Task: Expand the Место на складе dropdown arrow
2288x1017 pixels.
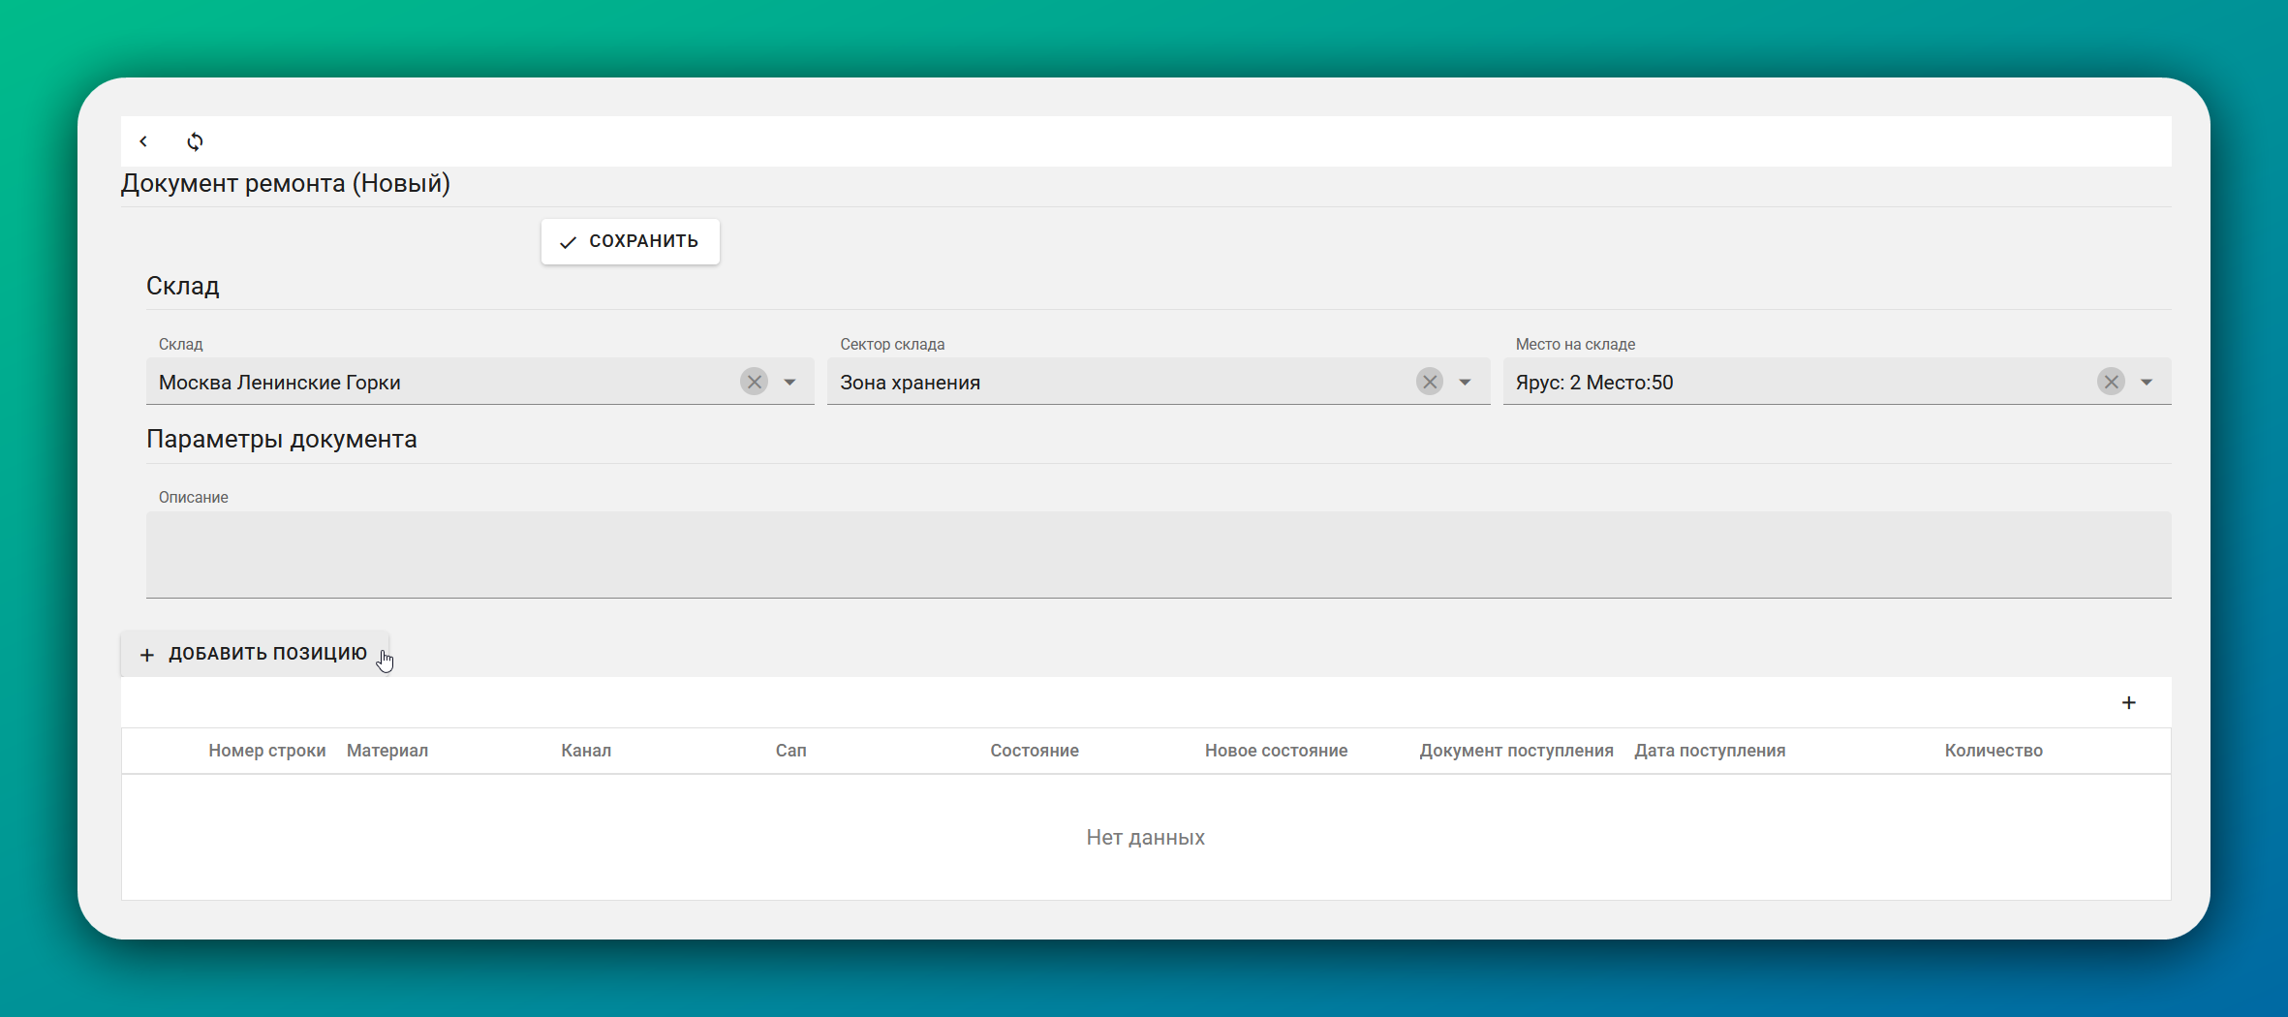Action: [2147, 382]
